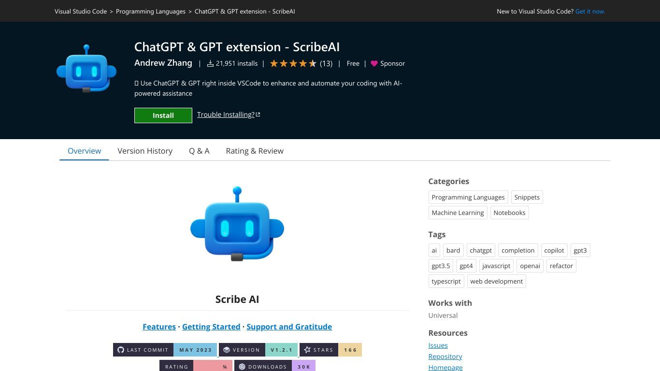Viewport: 660px width, 371px height.
Task: Click the 'Free' price label
Action: pyautogui.click(x=353, y=63)
